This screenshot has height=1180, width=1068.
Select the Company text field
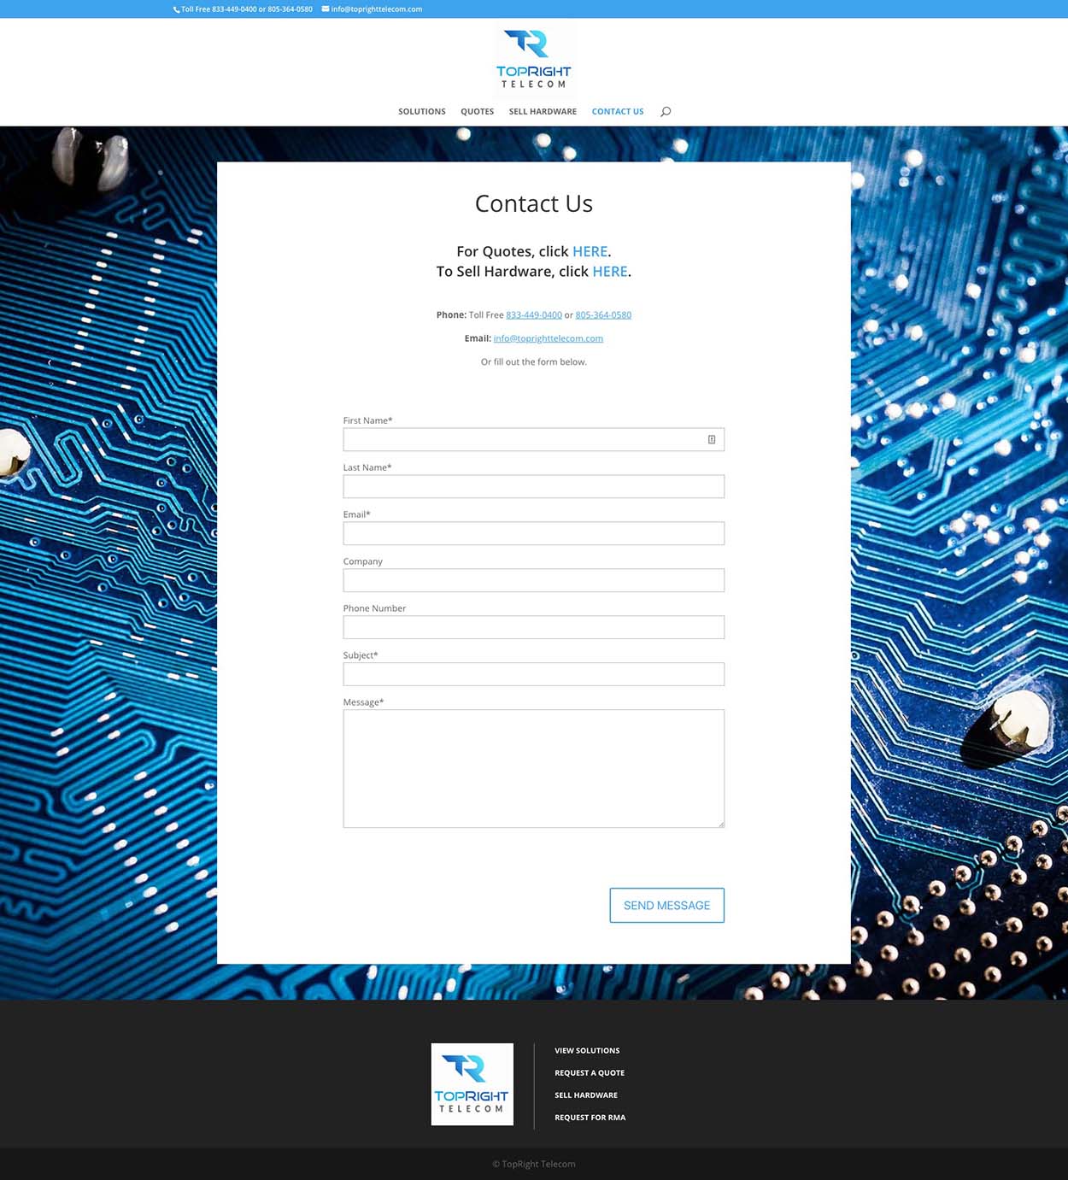[533, 580]
